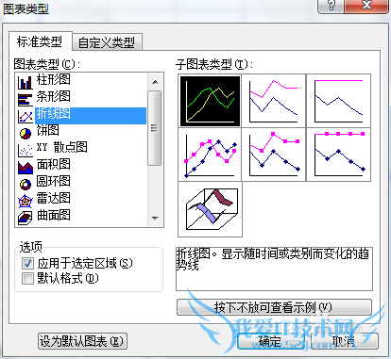Select the column chart icon (柱形图)
The height and width of the screenshot is (359, 391).
point(25,83)
